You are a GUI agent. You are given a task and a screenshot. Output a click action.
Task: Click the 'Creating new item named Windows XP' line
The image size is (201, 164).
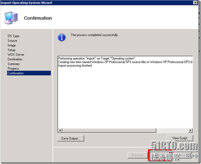(x=125, y=62)
